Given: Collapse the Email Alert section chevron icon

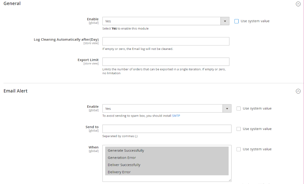Looking at the screenshot, I should [x=298, y=91].
